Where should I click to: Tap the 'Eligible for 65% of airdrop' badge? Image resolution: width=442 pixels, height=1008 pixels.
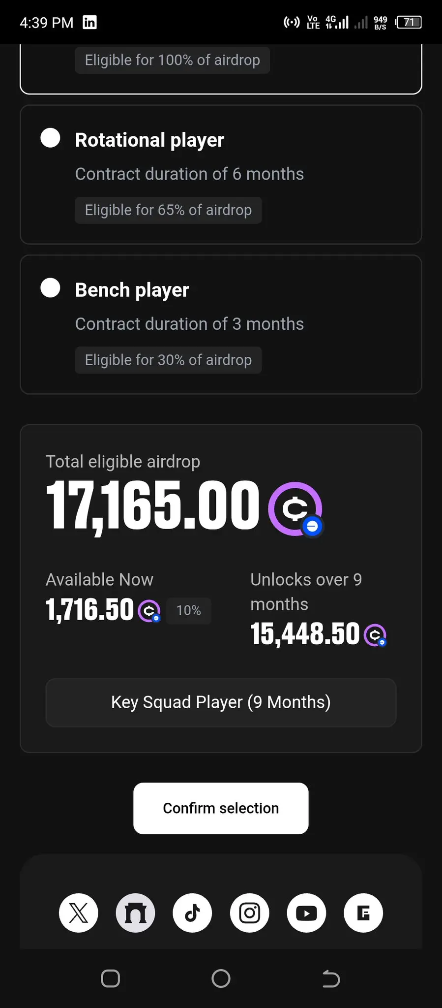point(168,210)
